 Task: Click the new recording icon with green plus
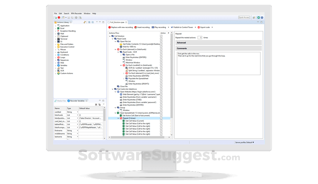point(56,18)
